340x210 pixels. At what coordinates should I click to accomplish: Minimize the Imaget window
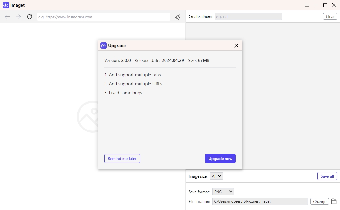pos(316,5)
